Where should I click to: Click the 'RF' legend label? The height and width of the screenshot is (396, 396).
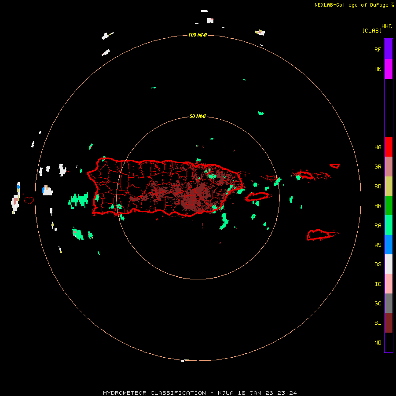[378, 49]
